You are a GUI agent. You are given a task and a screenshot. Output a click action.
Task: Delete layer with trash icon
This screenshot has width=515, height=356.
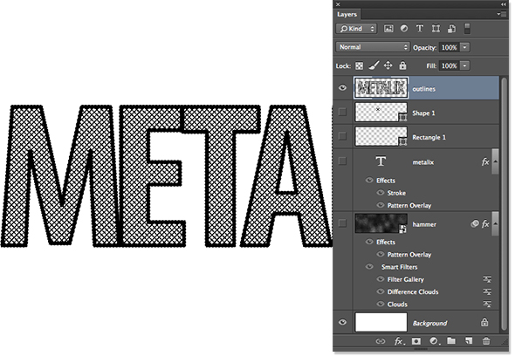486,341
